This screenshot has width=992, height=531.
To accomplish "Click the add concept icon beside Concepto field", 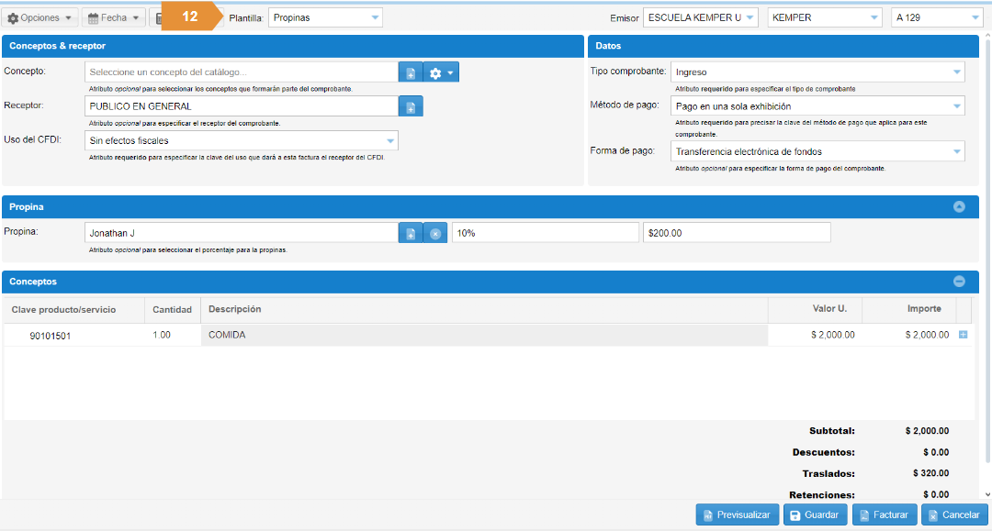I will [x=411, y=72].
